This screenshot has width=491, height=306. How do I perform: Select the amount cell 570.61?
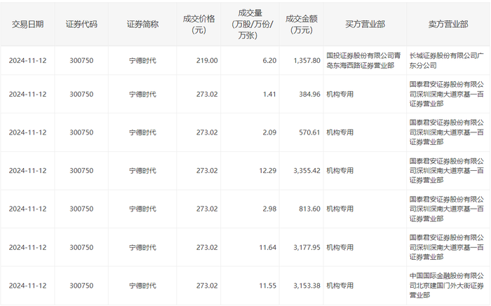(x=310, y=132)
